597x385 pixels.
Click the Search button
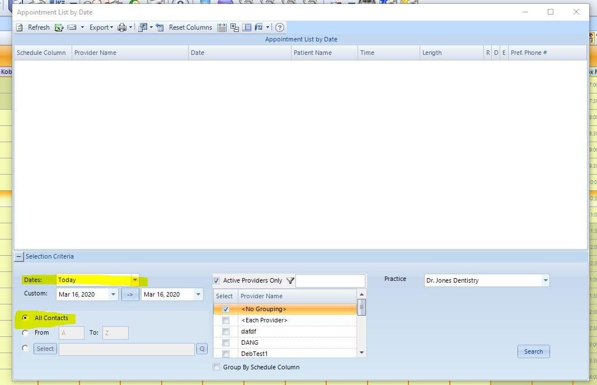[x=533, y=351]
